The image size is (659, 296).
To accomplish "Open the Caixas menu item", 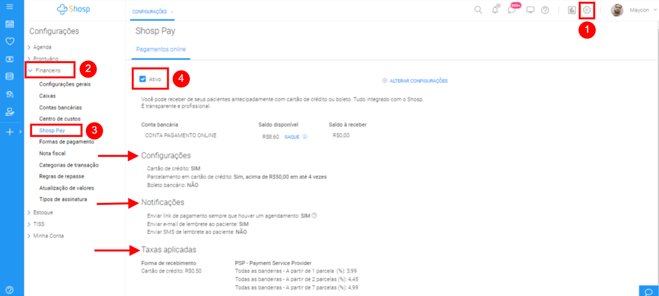I will (x=47, y=96).
